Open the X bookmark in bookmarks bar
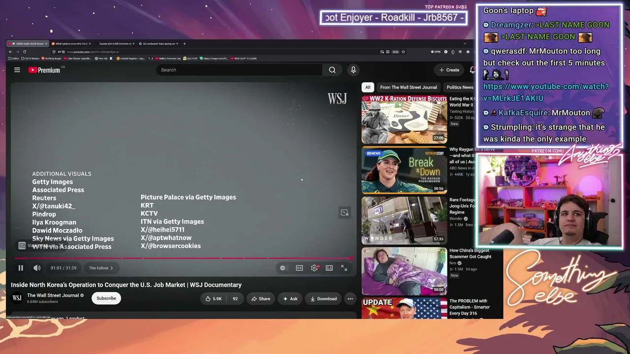Image resolution: width=630 pixels, height=354 pixels. click(x=151, y=59)
